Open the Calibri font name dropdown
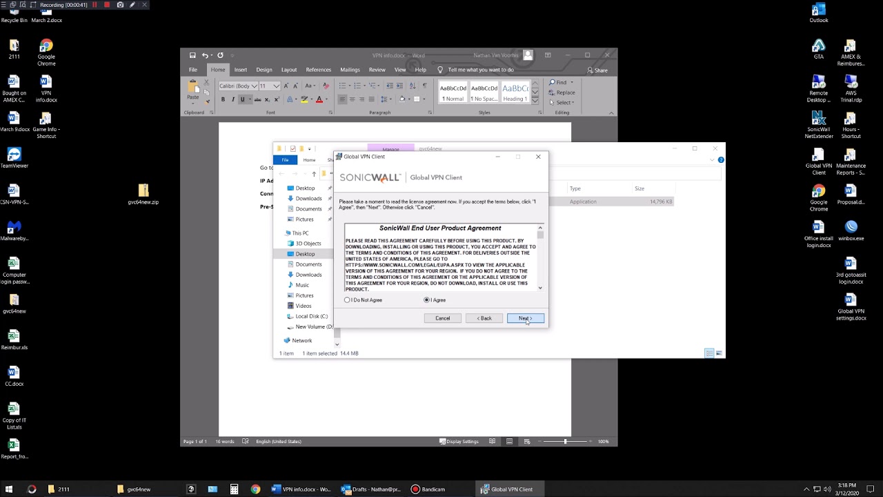The image size is (883, 497). pyautogui.click(x=255, y=86)
